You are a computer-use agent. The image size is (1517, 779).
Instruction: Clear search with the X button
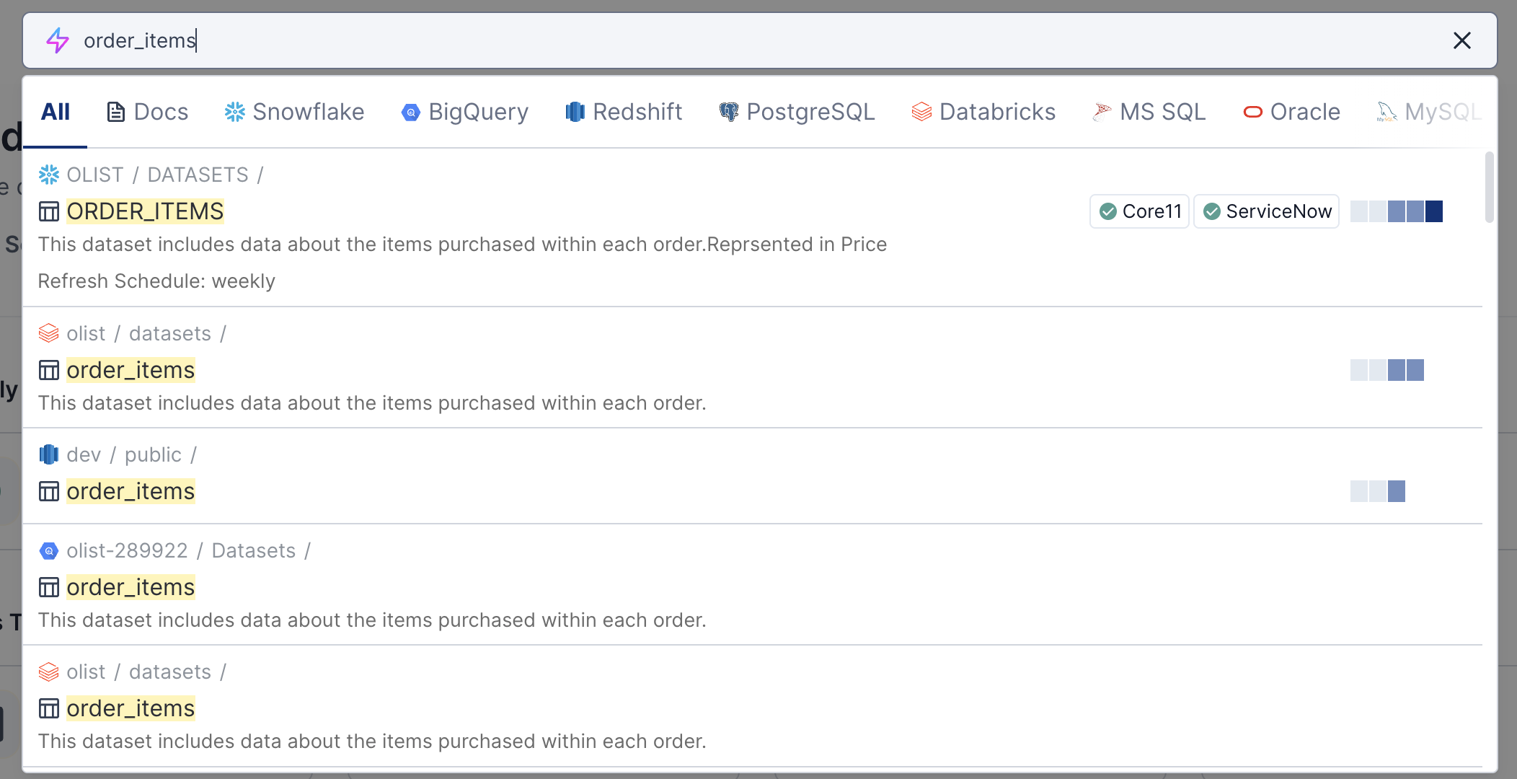pos(1461,40)
